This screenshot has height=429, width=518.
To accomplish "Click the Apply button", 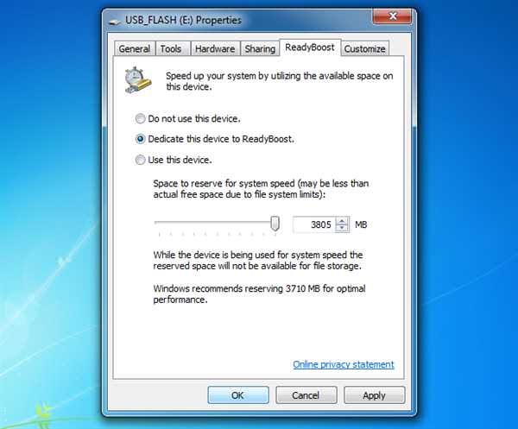I will pos(374,395).
